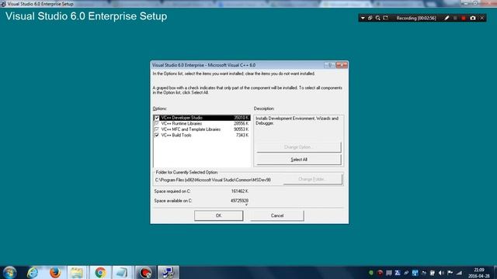Click the Visual Studio setup taskbar icon
The height and width of the screenshot is (279, 497).
(x=168, y=272)
